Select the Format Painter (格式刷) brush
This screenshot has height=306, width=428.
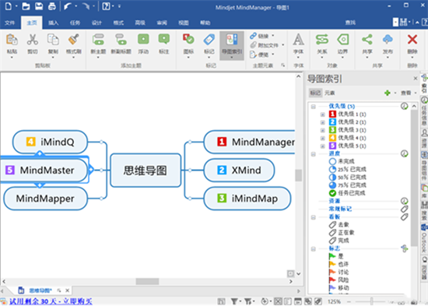click(x=74, y=40)
